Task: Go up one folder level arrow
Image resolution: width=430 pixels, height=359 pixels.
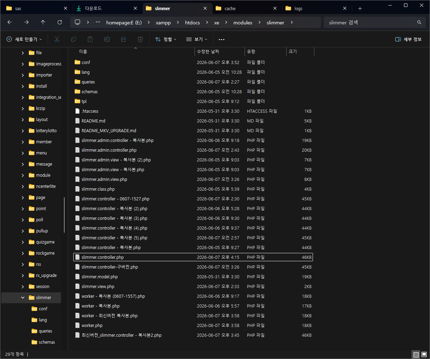Action: tap(43, 22)
